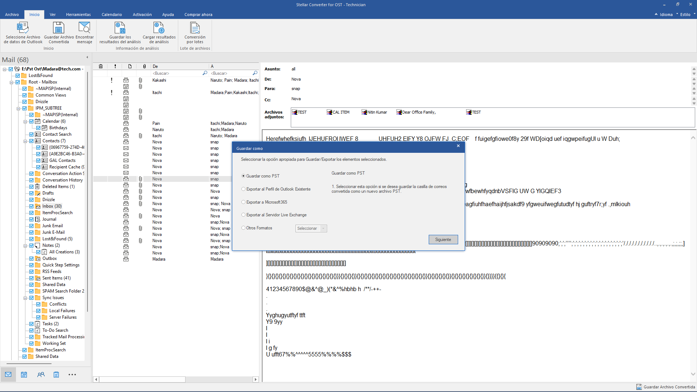
Task: Open Dear Office Family attachment
Action: (x=416, y=112)
